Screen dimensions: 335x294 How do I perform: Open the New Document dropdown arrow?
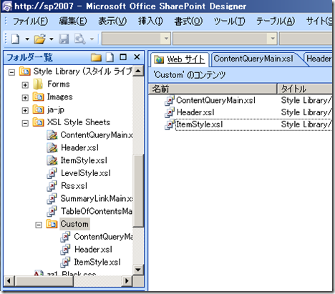[x=27, y=39]
